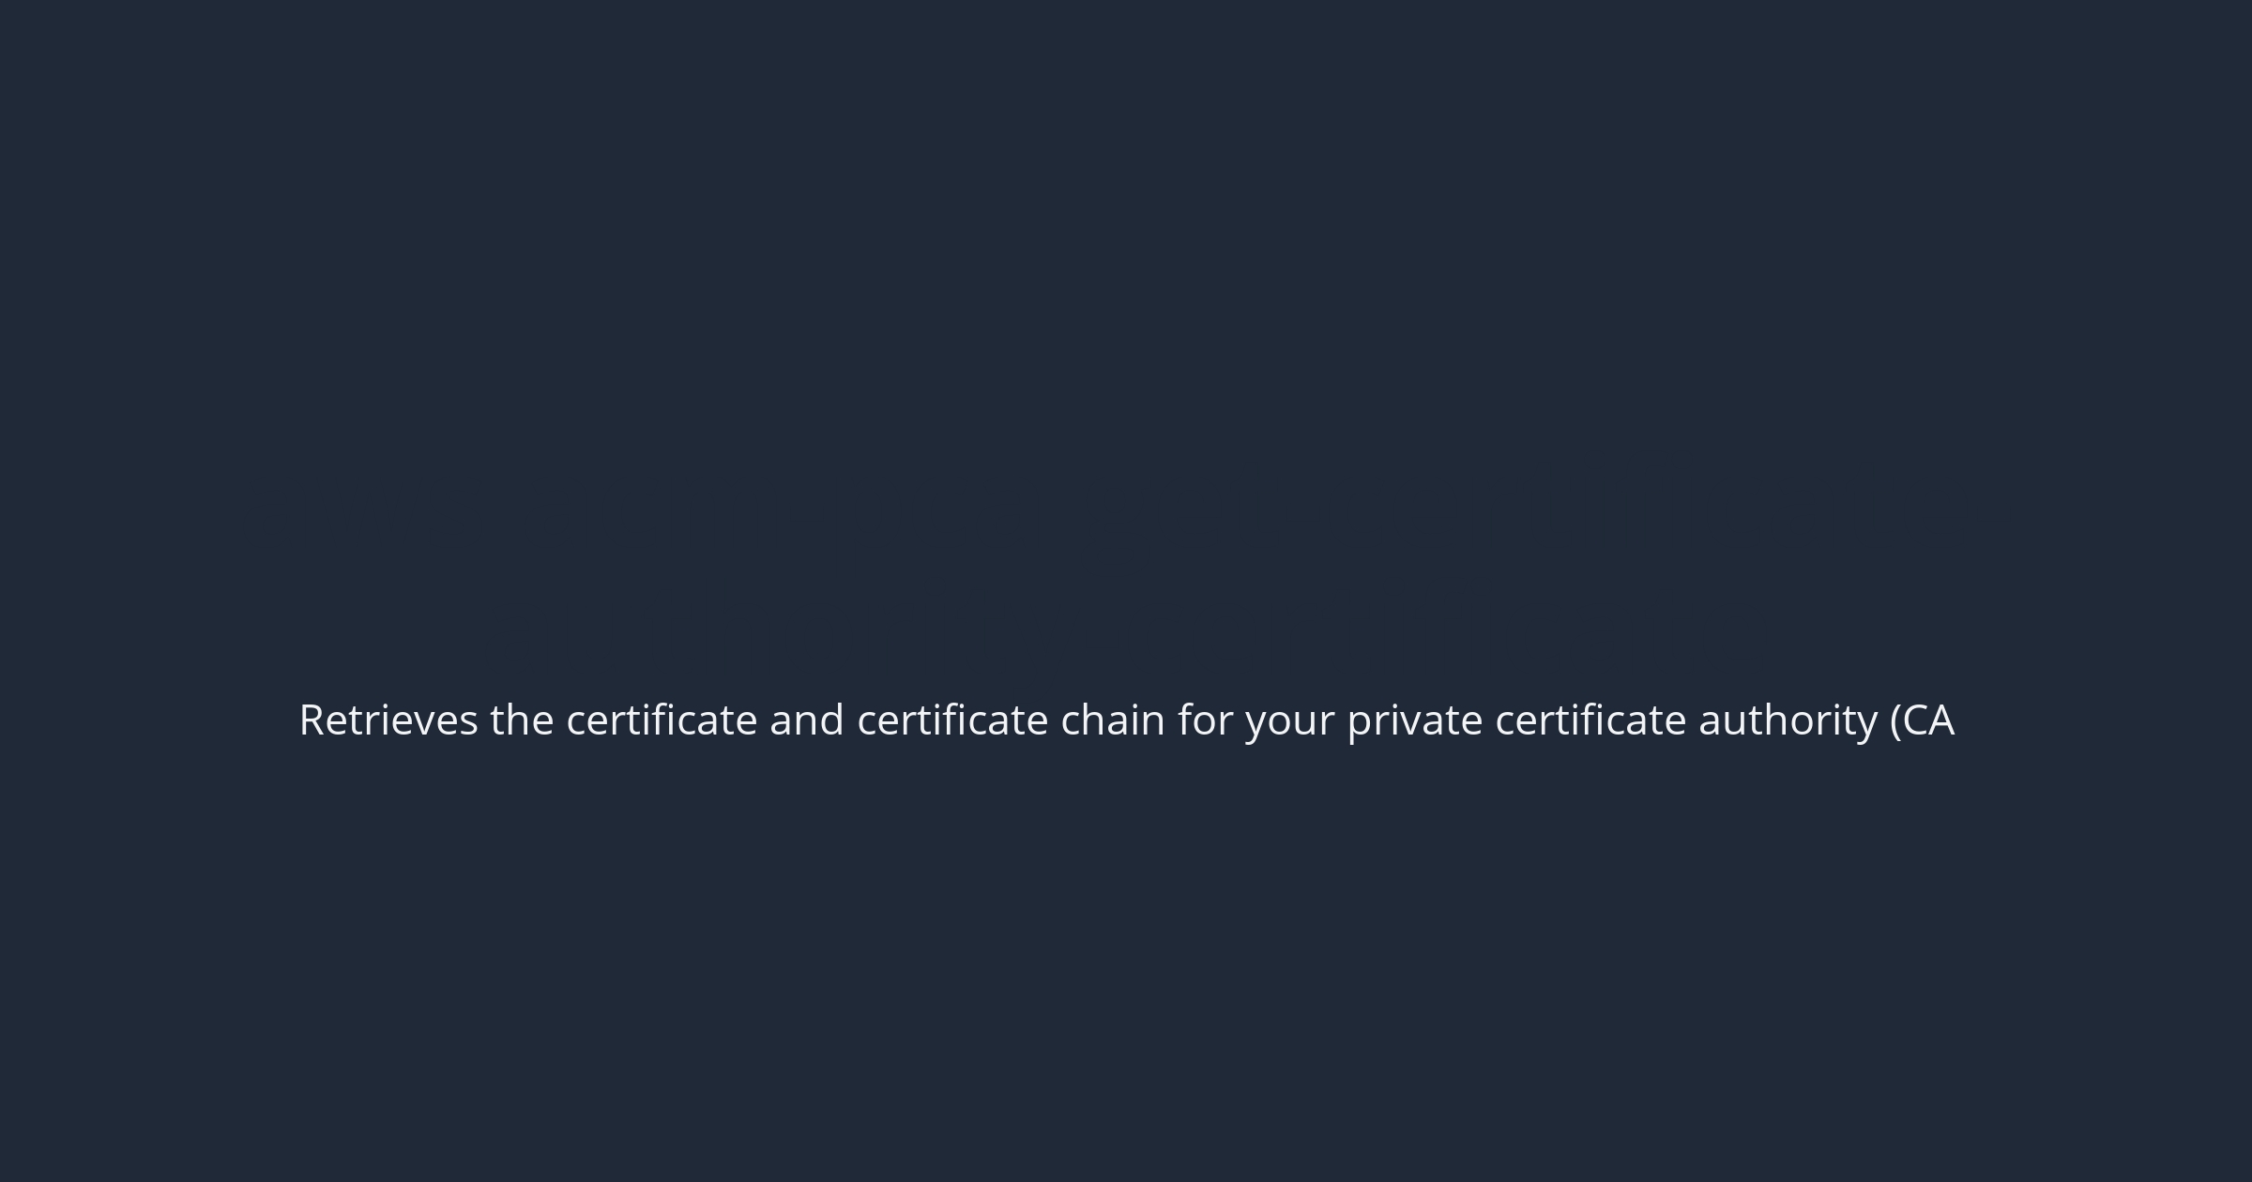Image resolution: width=2252 pixels, height=1182 pixels.
Task: Click the word "chain"
Action: click(x=1113, y=720)
